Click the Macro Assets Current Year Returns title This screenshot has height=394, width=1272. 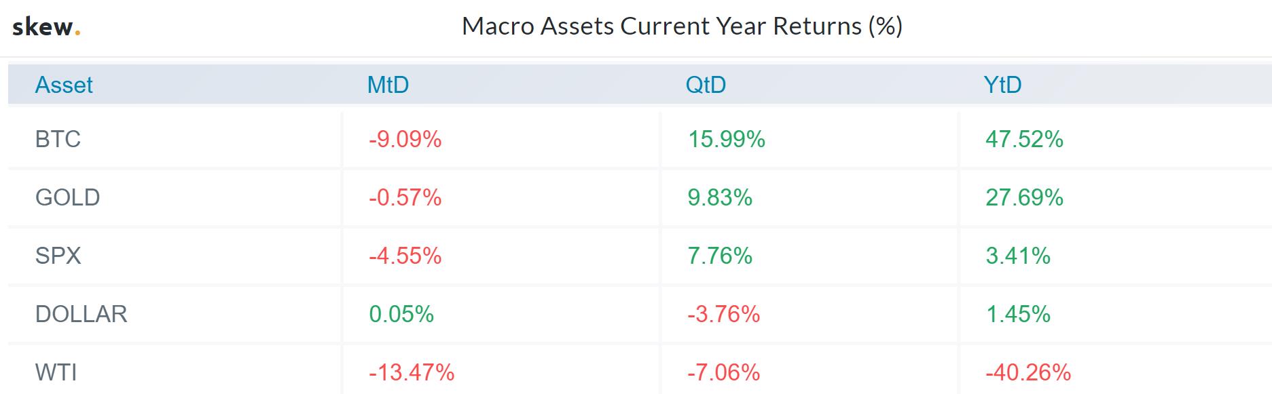coord(682,26)
